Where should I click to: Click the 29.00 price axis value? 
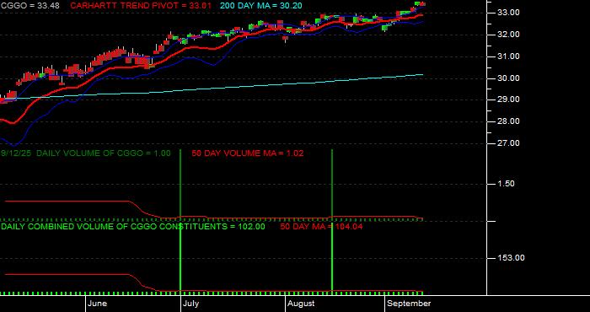(x=508, y=100)
